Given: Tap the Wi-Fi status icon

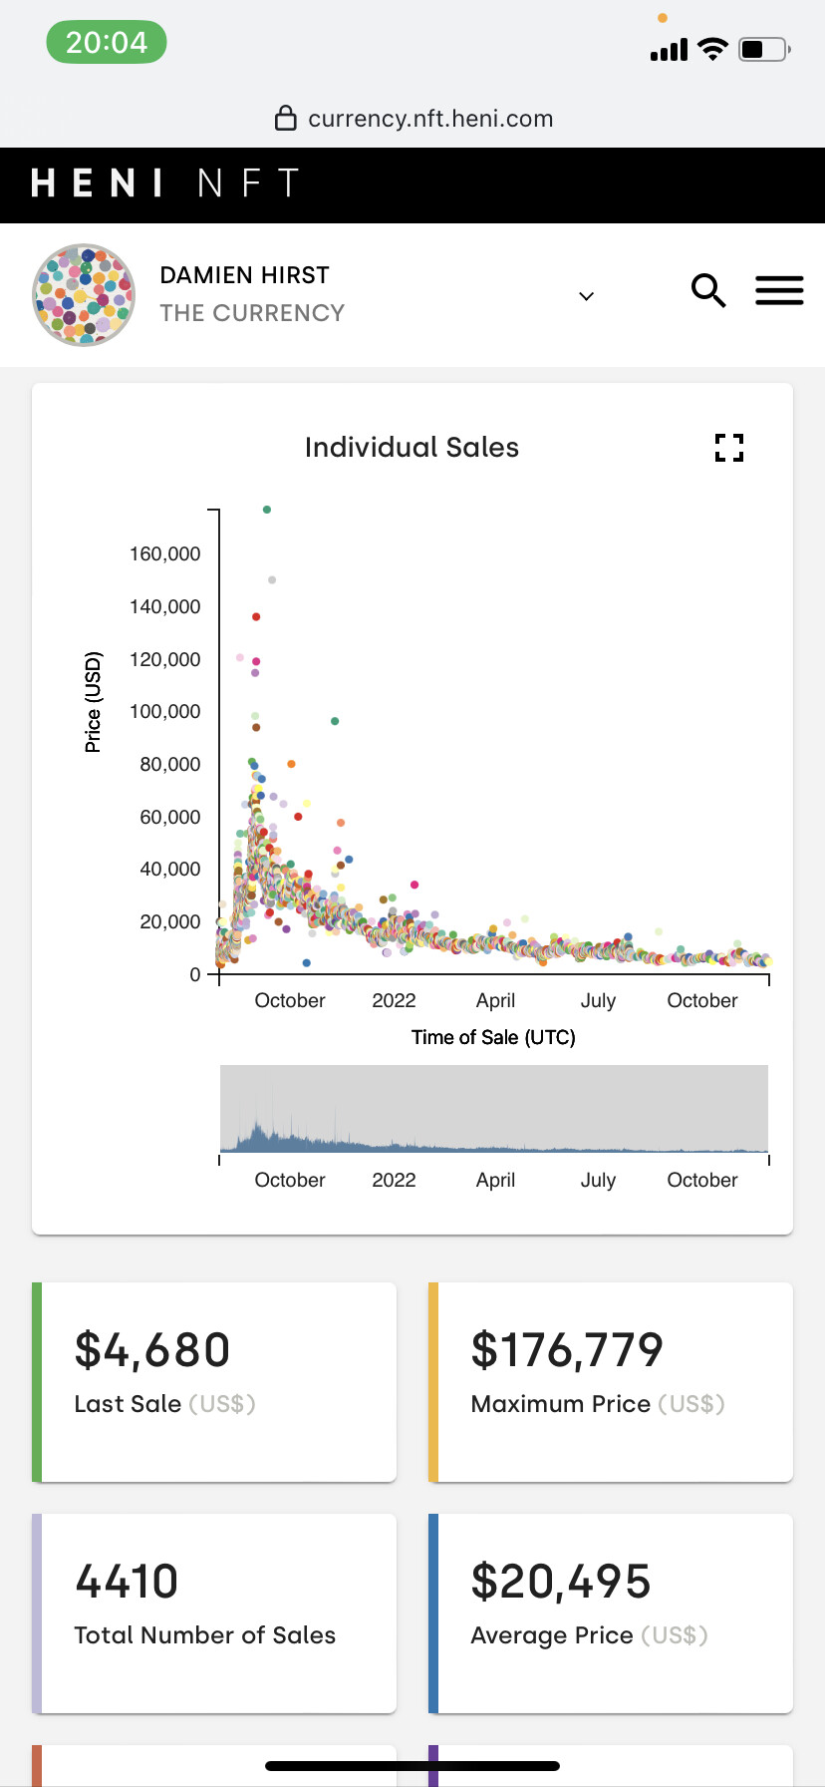Looking at the screenshot, I should [712, 49].
